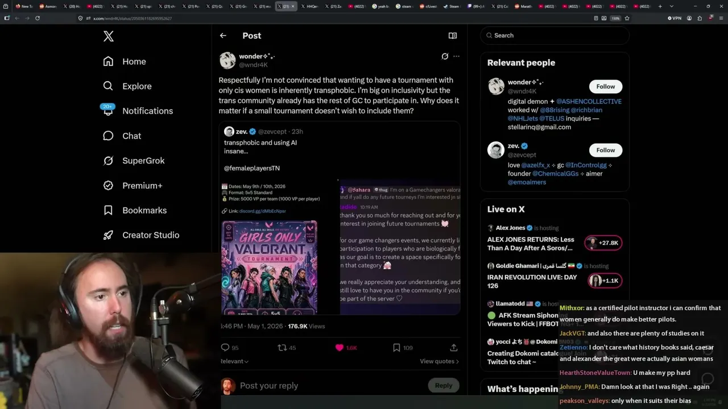Open the @femaleplayersTN mention in quoted post
The width and height of the screenshot is (728, 409).
(x=252, y=168)
